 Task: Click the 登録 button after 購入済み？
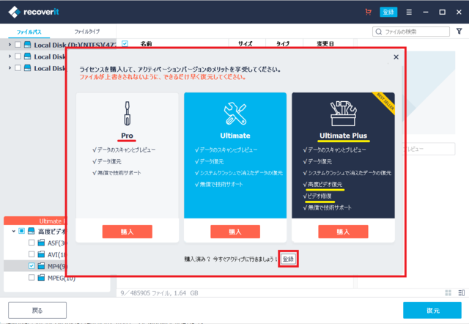(x=288, y=259)
